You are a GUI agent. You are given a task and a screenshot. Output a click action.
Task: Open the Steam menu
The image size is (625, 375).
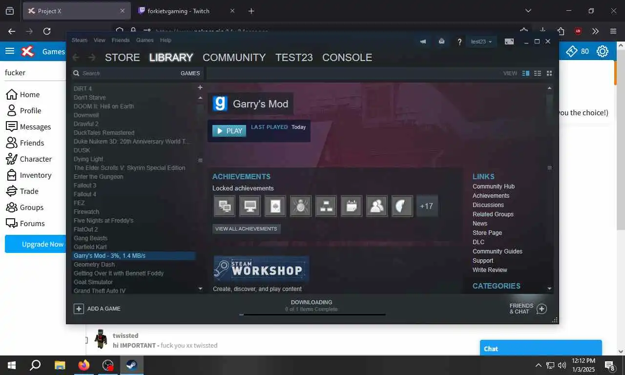tap(80, 40)
